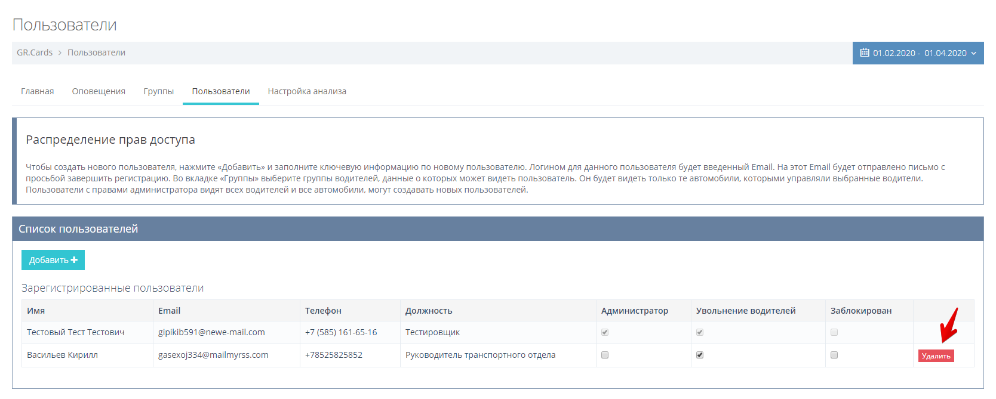Open the Настройка анализа tab
This screenshot has height=399, width=996.
pyautogui.click(x=307, y=91)
